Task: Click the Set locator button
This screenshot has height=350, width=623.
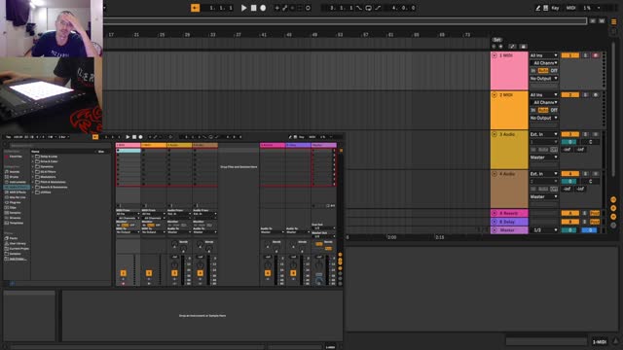Action: pos(497,40)
